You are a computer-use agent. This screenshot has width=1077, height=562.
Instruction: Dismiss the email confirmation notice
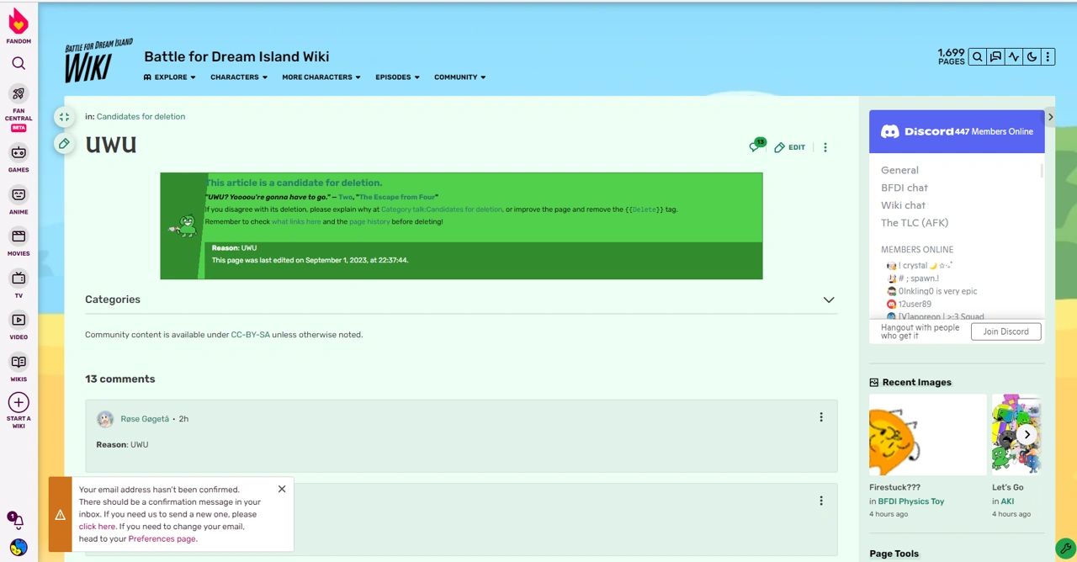click(282, 489)
